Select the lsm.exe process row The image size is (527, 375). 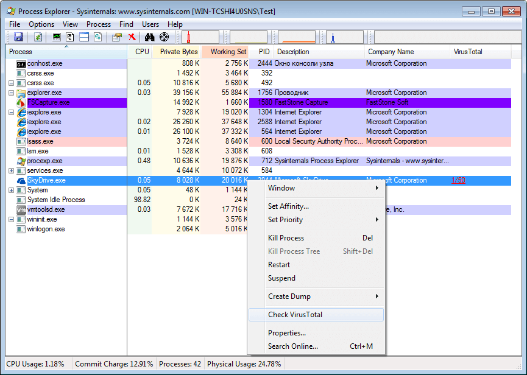[x=258, y=152]
